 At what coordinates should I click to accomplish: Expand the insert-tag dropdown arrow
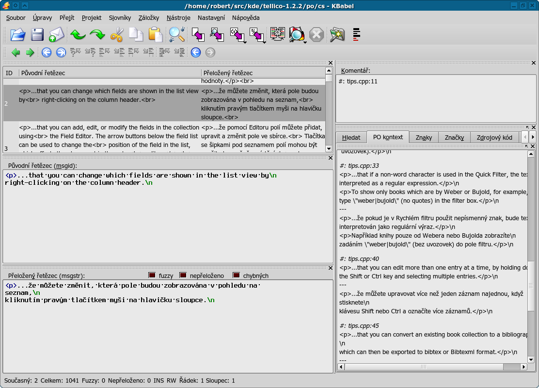[x=245, y=42]
